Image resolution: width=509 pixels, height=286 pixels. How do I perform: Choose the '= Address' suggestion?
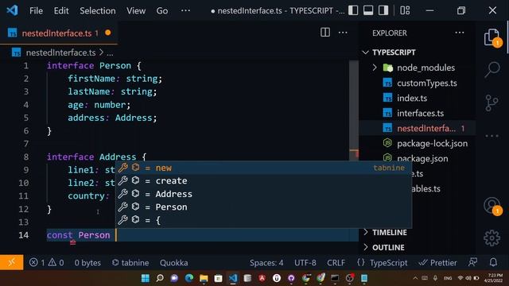263,194
